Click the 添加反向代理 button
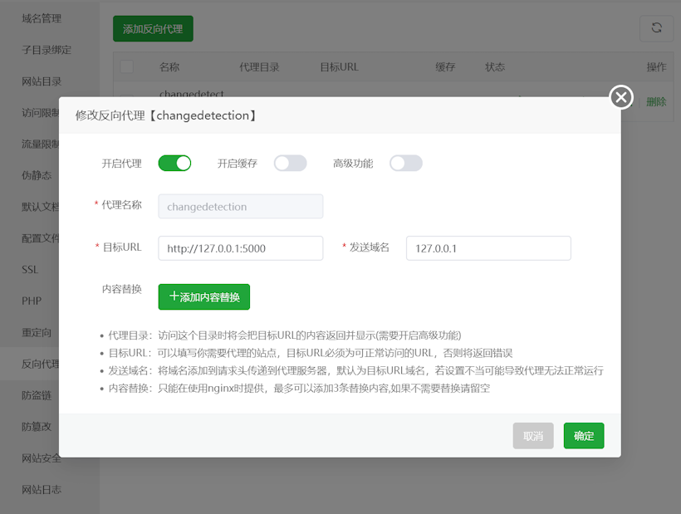The height and width of the screenshot is (514, 681). (x=152, y=27)
